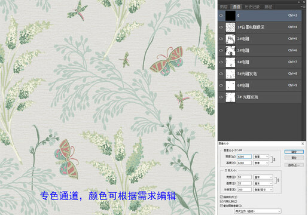This screenshot has width=308, height=215.
Task: Click resolution field showing 300
Action: pos(244,189)
